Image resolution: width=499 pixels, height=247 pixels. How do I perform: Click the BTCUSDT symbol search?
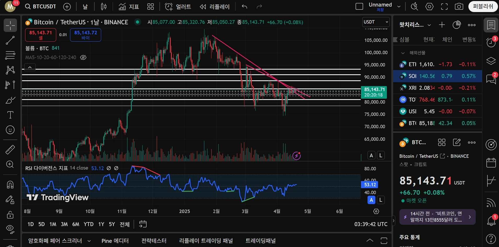point(41,7)
